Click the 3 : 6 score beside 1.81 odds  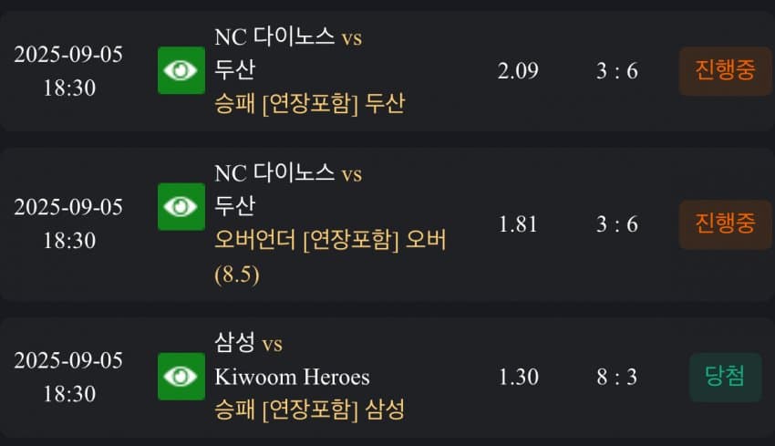pos(617,224)
